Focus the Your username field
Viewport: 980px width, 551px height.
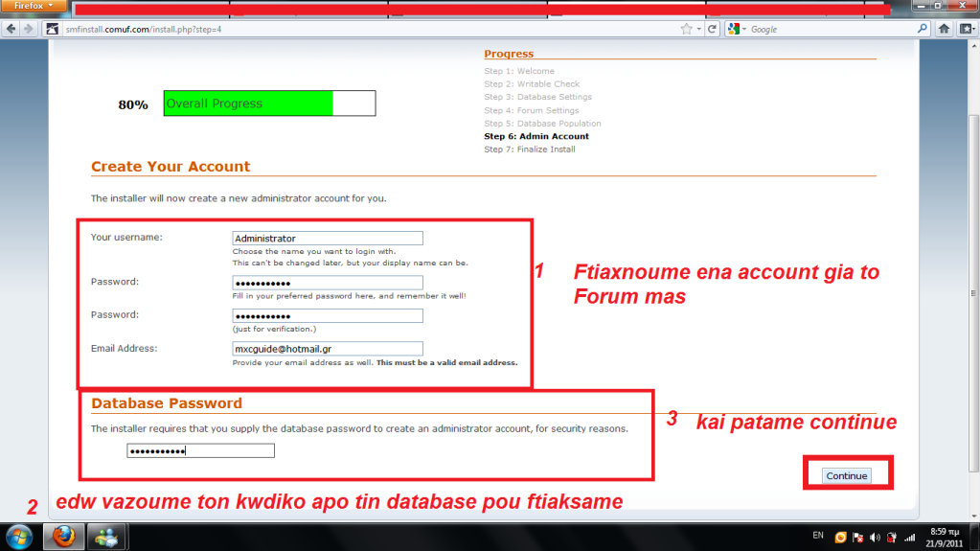(327, 239)
